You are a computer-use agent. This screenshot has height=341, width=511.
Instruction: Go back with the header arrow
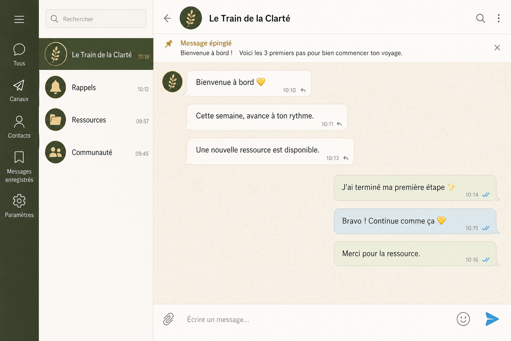click(167, 18)
